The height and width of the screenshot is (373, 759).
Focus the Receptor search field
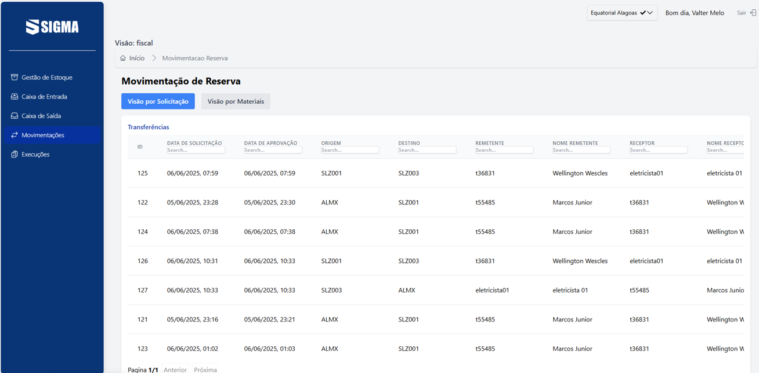tap(659, 150)
